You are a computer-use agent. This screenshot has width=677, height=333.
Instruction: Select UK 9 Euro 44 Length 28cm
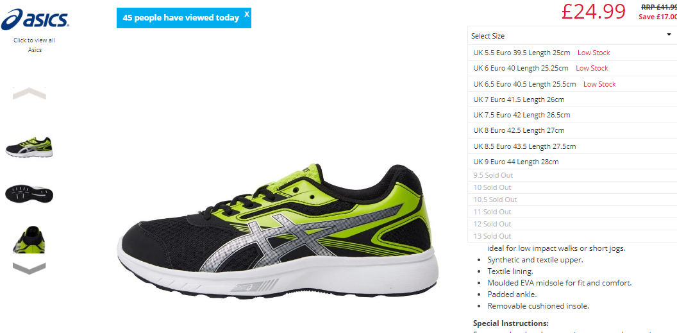click(572, 162)
